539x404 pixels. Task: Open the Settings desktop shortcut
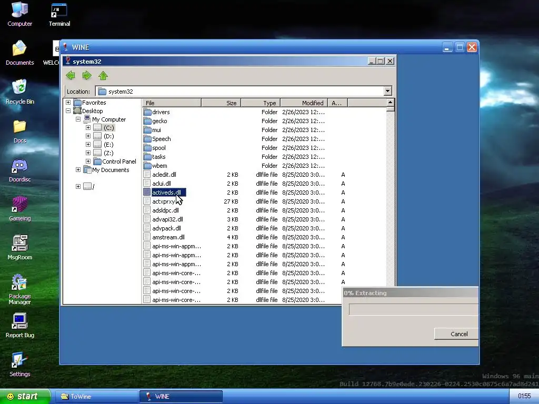(19, 365)
